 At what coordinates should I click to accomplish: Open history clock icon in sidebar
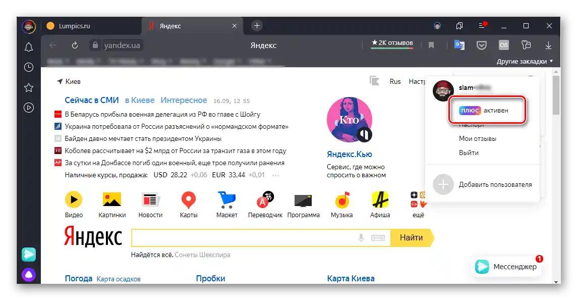click(29, 67)
